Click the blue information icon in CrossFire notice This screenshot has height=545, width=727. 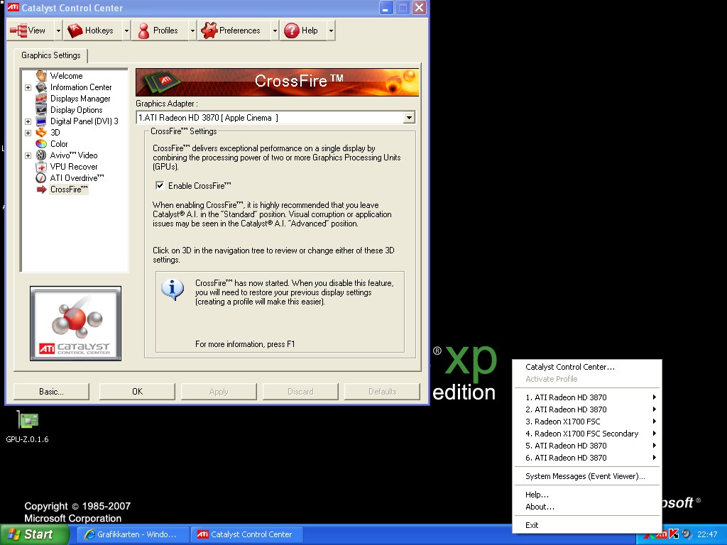[173, 290]
